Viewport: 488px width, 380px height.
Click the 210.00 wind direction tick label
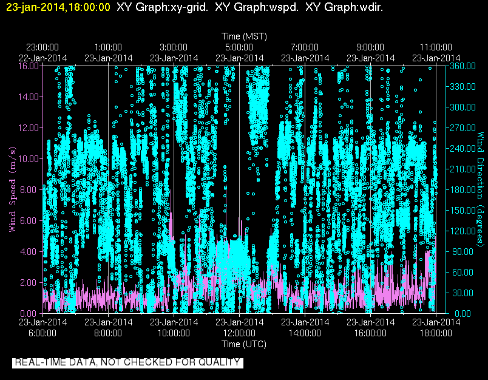tap(463, 169)
